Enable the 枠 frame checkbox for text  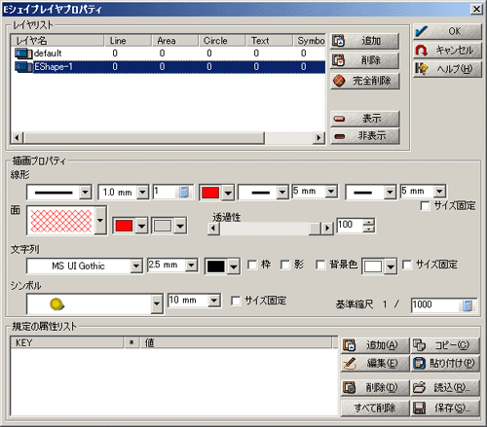click(252, 265)
